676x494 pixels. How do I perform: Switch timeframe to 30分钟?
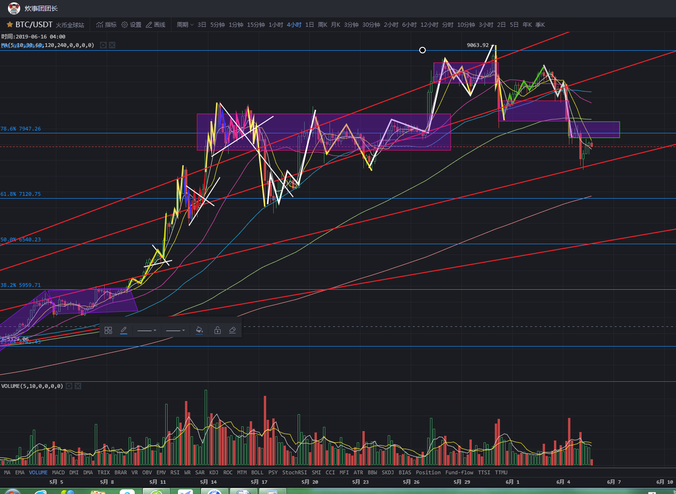(371, 24)
